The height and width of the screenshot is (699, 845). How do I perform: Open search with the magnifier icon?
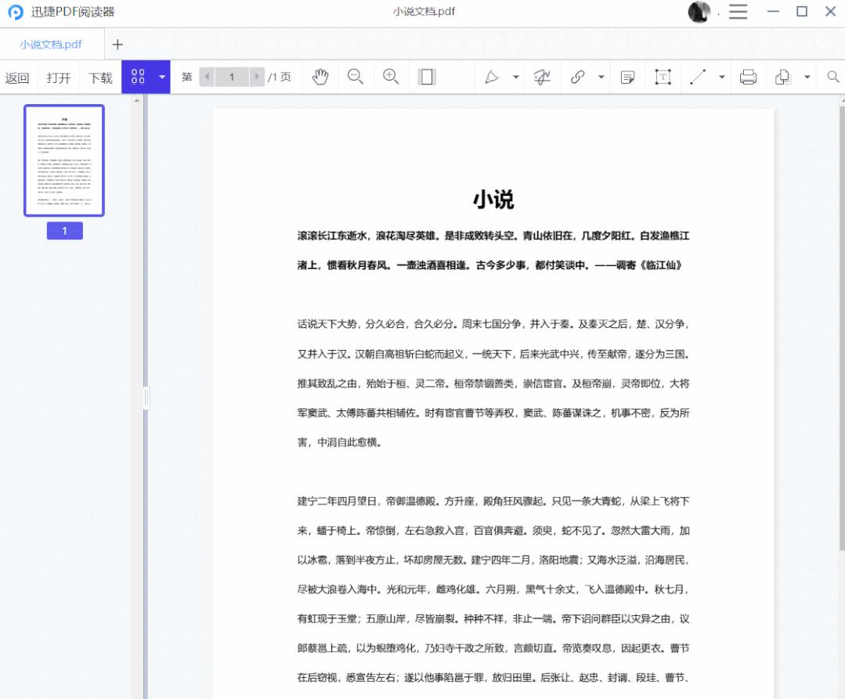[832, 77]
